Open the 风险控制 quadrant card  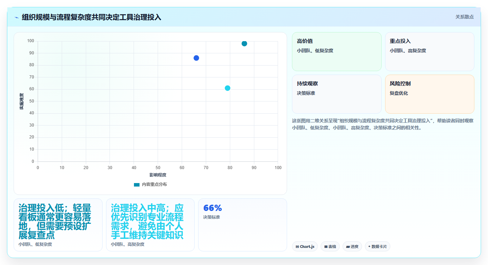click(429, 94)
